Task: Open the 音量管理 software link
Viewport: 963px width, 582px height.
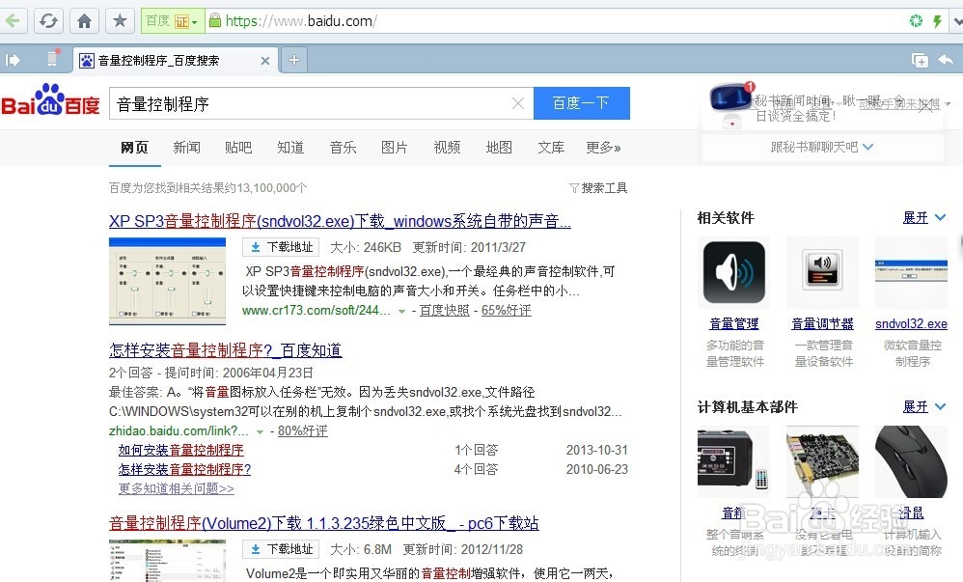Action: pyautogui.click(x=734, y=323)
